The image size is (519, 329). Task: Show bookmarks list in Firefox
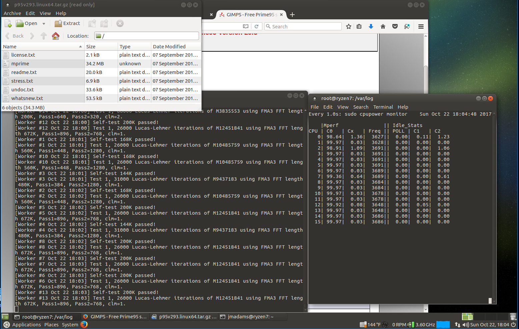click(x=359, y=26)
